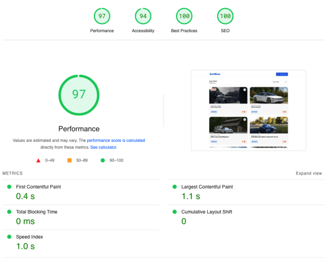Click the 1.1 s Largest Contentful Paint value
Image resolution: width=327 pixels, height=258 pixels.
(x=191, y=196)
